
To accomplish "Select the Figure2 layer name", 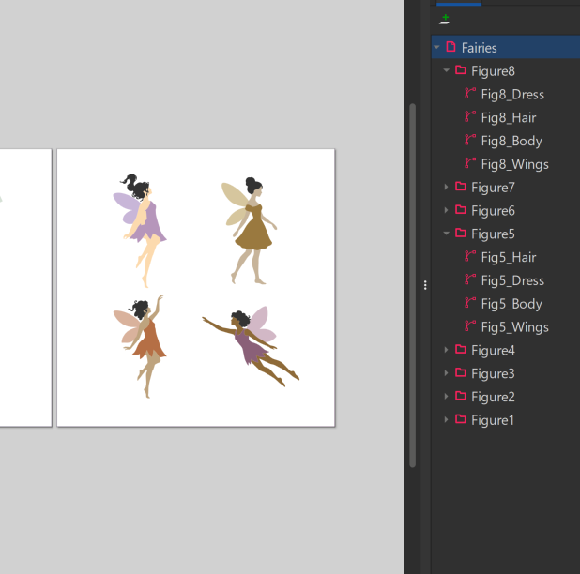I will (x=493, y=397).
